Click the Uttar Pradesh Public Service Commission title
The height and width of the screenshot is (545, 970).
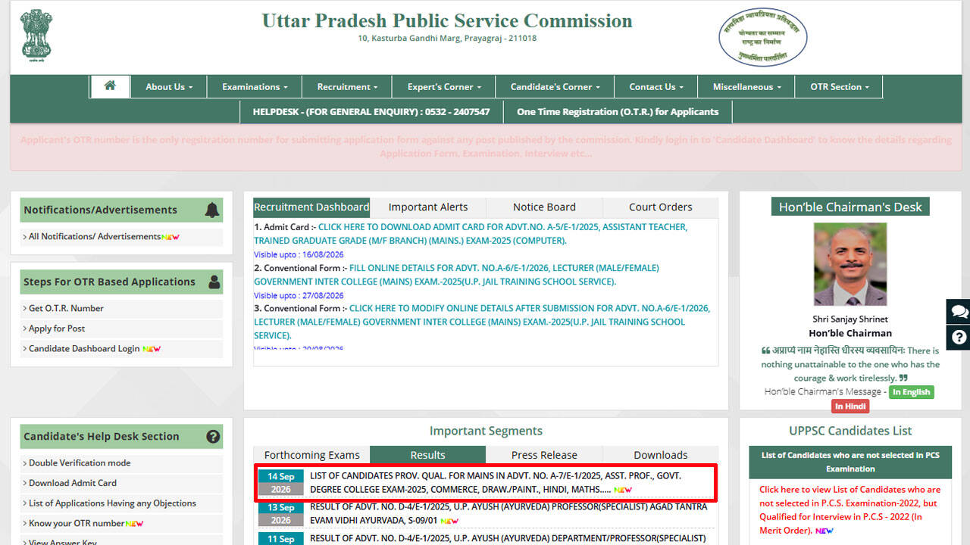447,20
